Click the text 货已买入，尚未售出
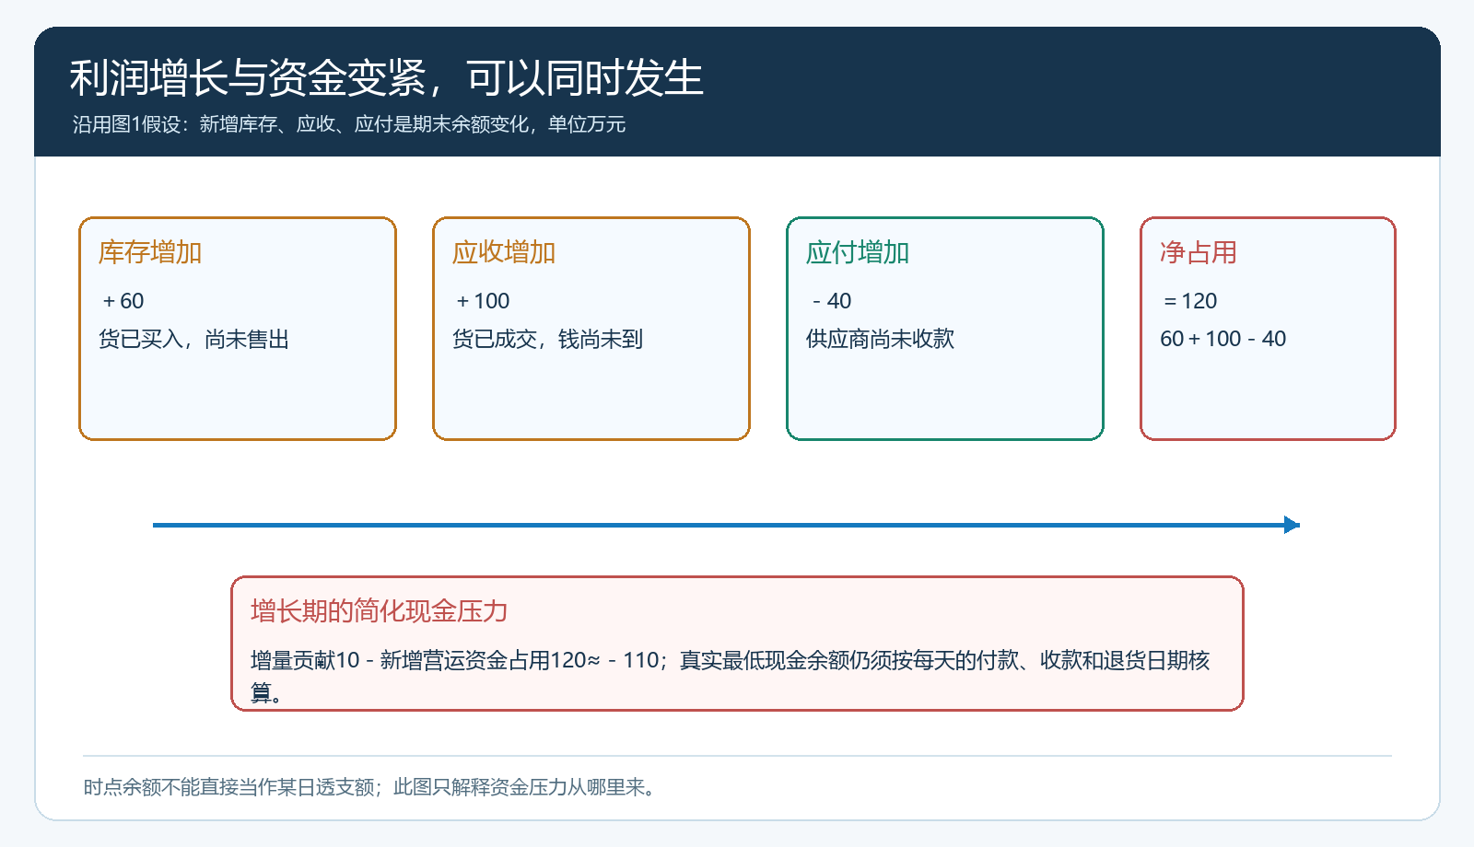This screenshot has width=1474, height=847. click(194, 339)
